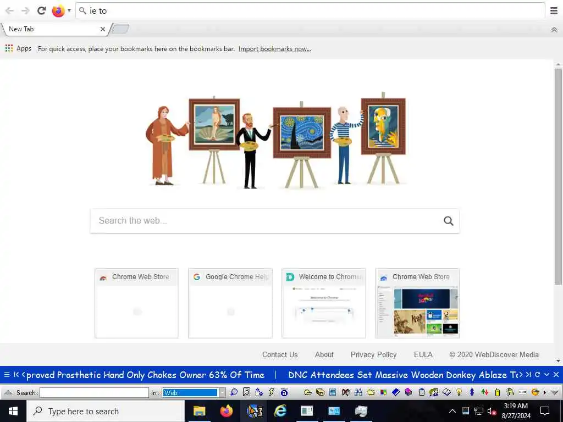Open the 'EULA' footer link

(423, 354)
